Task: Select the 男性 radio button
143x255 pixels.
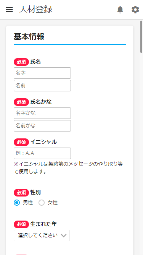Action: click(x=17, y=203)
